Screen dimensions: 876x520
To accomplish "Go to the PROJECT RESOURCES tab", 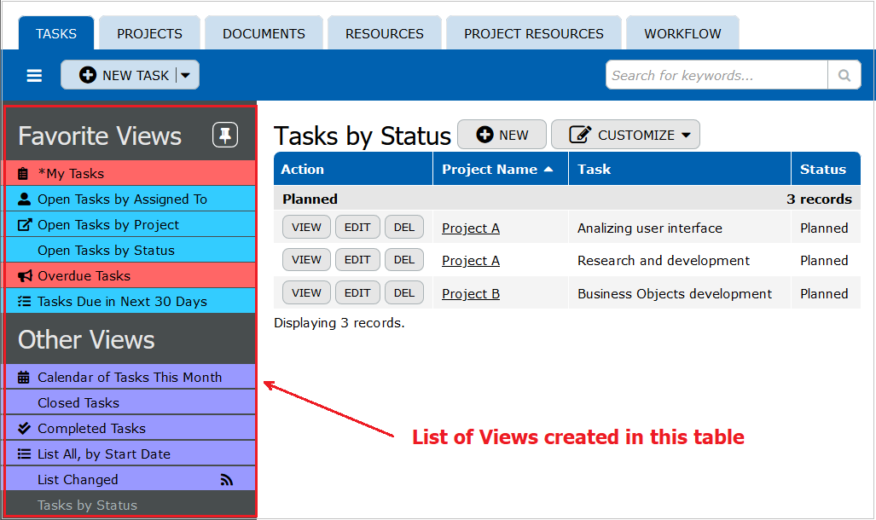I will [x=534, y=33].
